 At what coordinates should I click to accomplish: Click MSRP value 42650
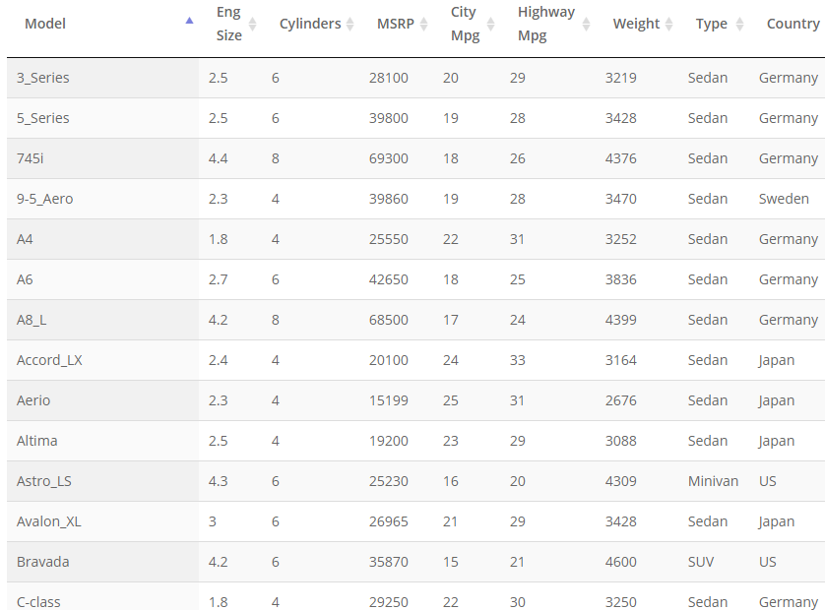click(388, 279)
